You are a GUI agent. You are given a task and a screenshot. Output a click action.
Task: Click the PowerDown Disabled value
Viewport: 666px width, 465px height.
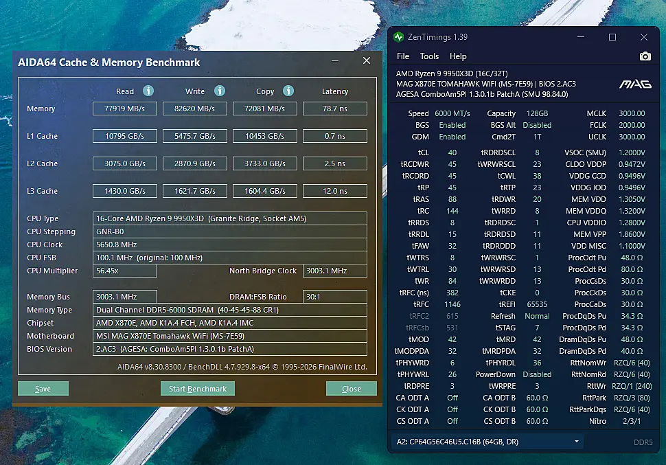537,374
